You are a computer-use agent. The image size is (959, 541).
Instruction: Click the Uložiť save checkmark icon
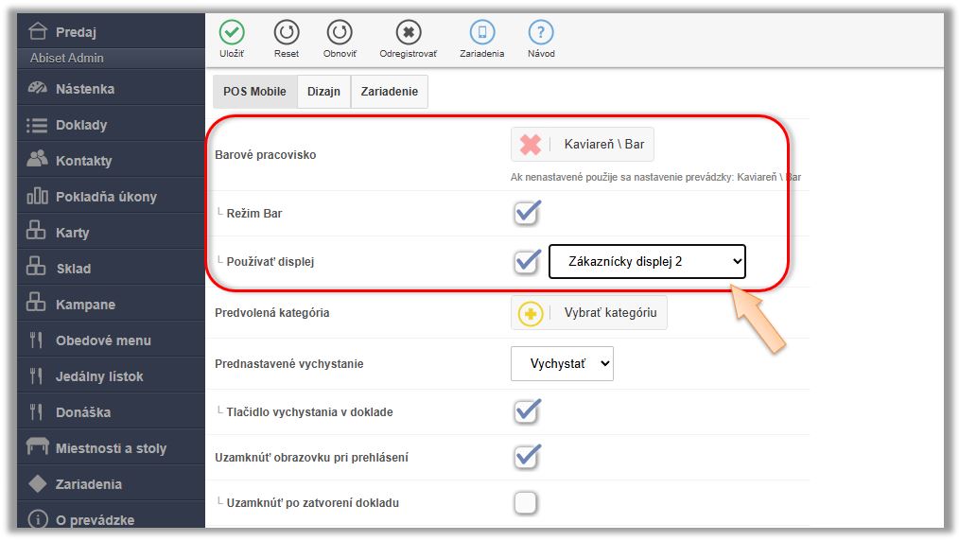(x=232, y=33)
